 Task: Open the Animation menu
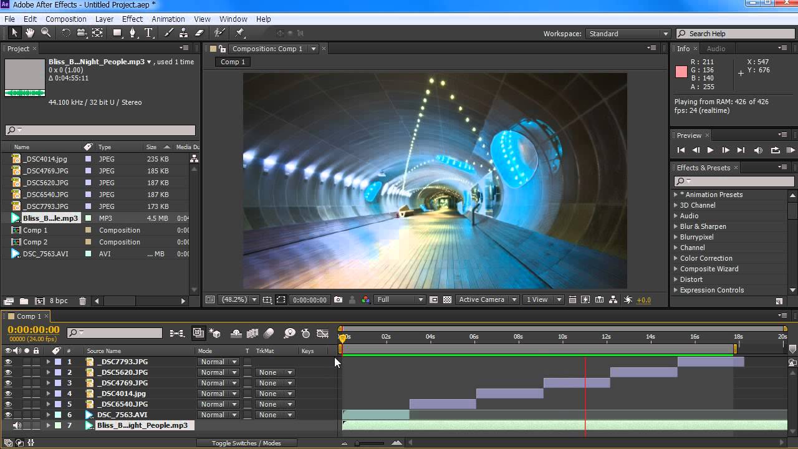click(x=168, y=19)
